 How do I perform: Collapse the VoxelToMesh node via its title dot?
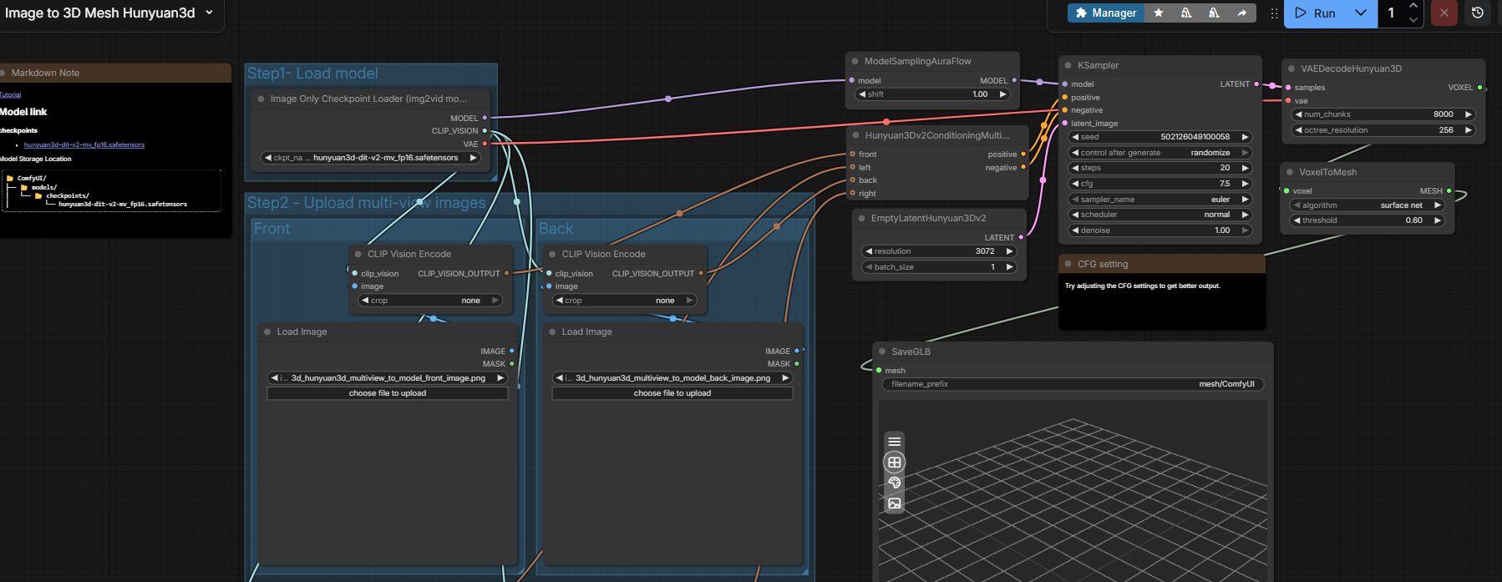pyautogui.click(x=1290, y=172)
